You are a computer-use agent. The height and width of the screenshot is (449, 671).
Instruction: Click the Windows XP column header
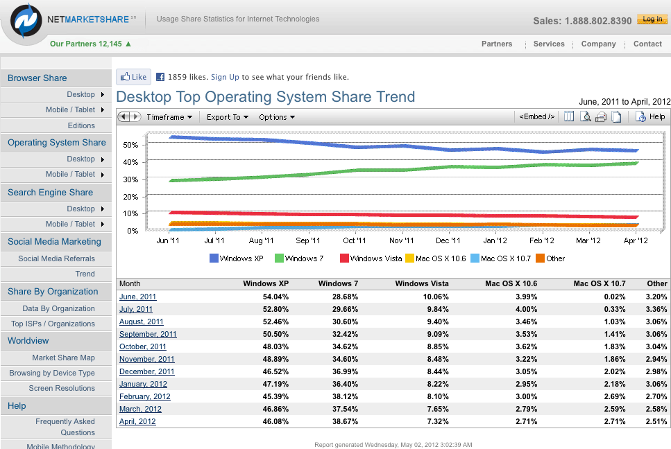(x=266, y=283)
